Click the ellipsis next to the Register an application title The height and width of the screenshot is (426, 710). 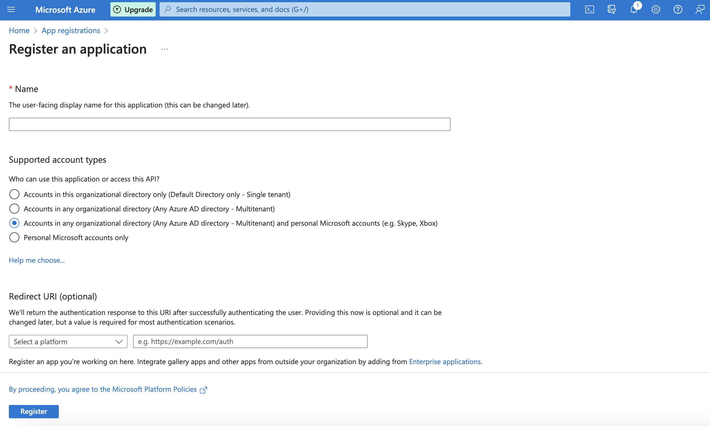pyautogui.click(x=164, y=49)
